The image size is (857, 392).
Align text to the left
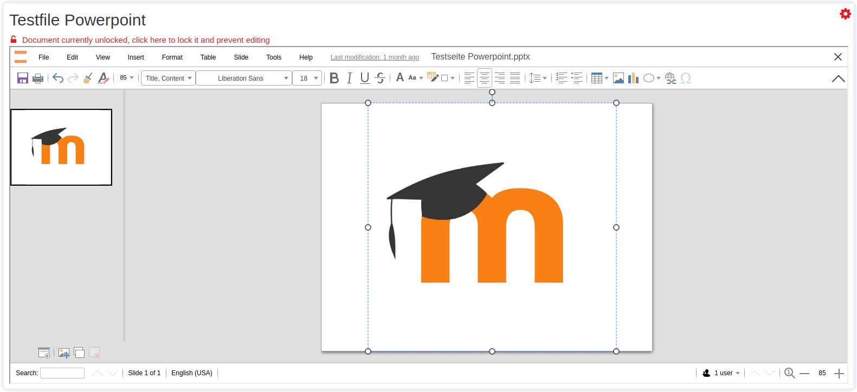[x=469, y=78]
